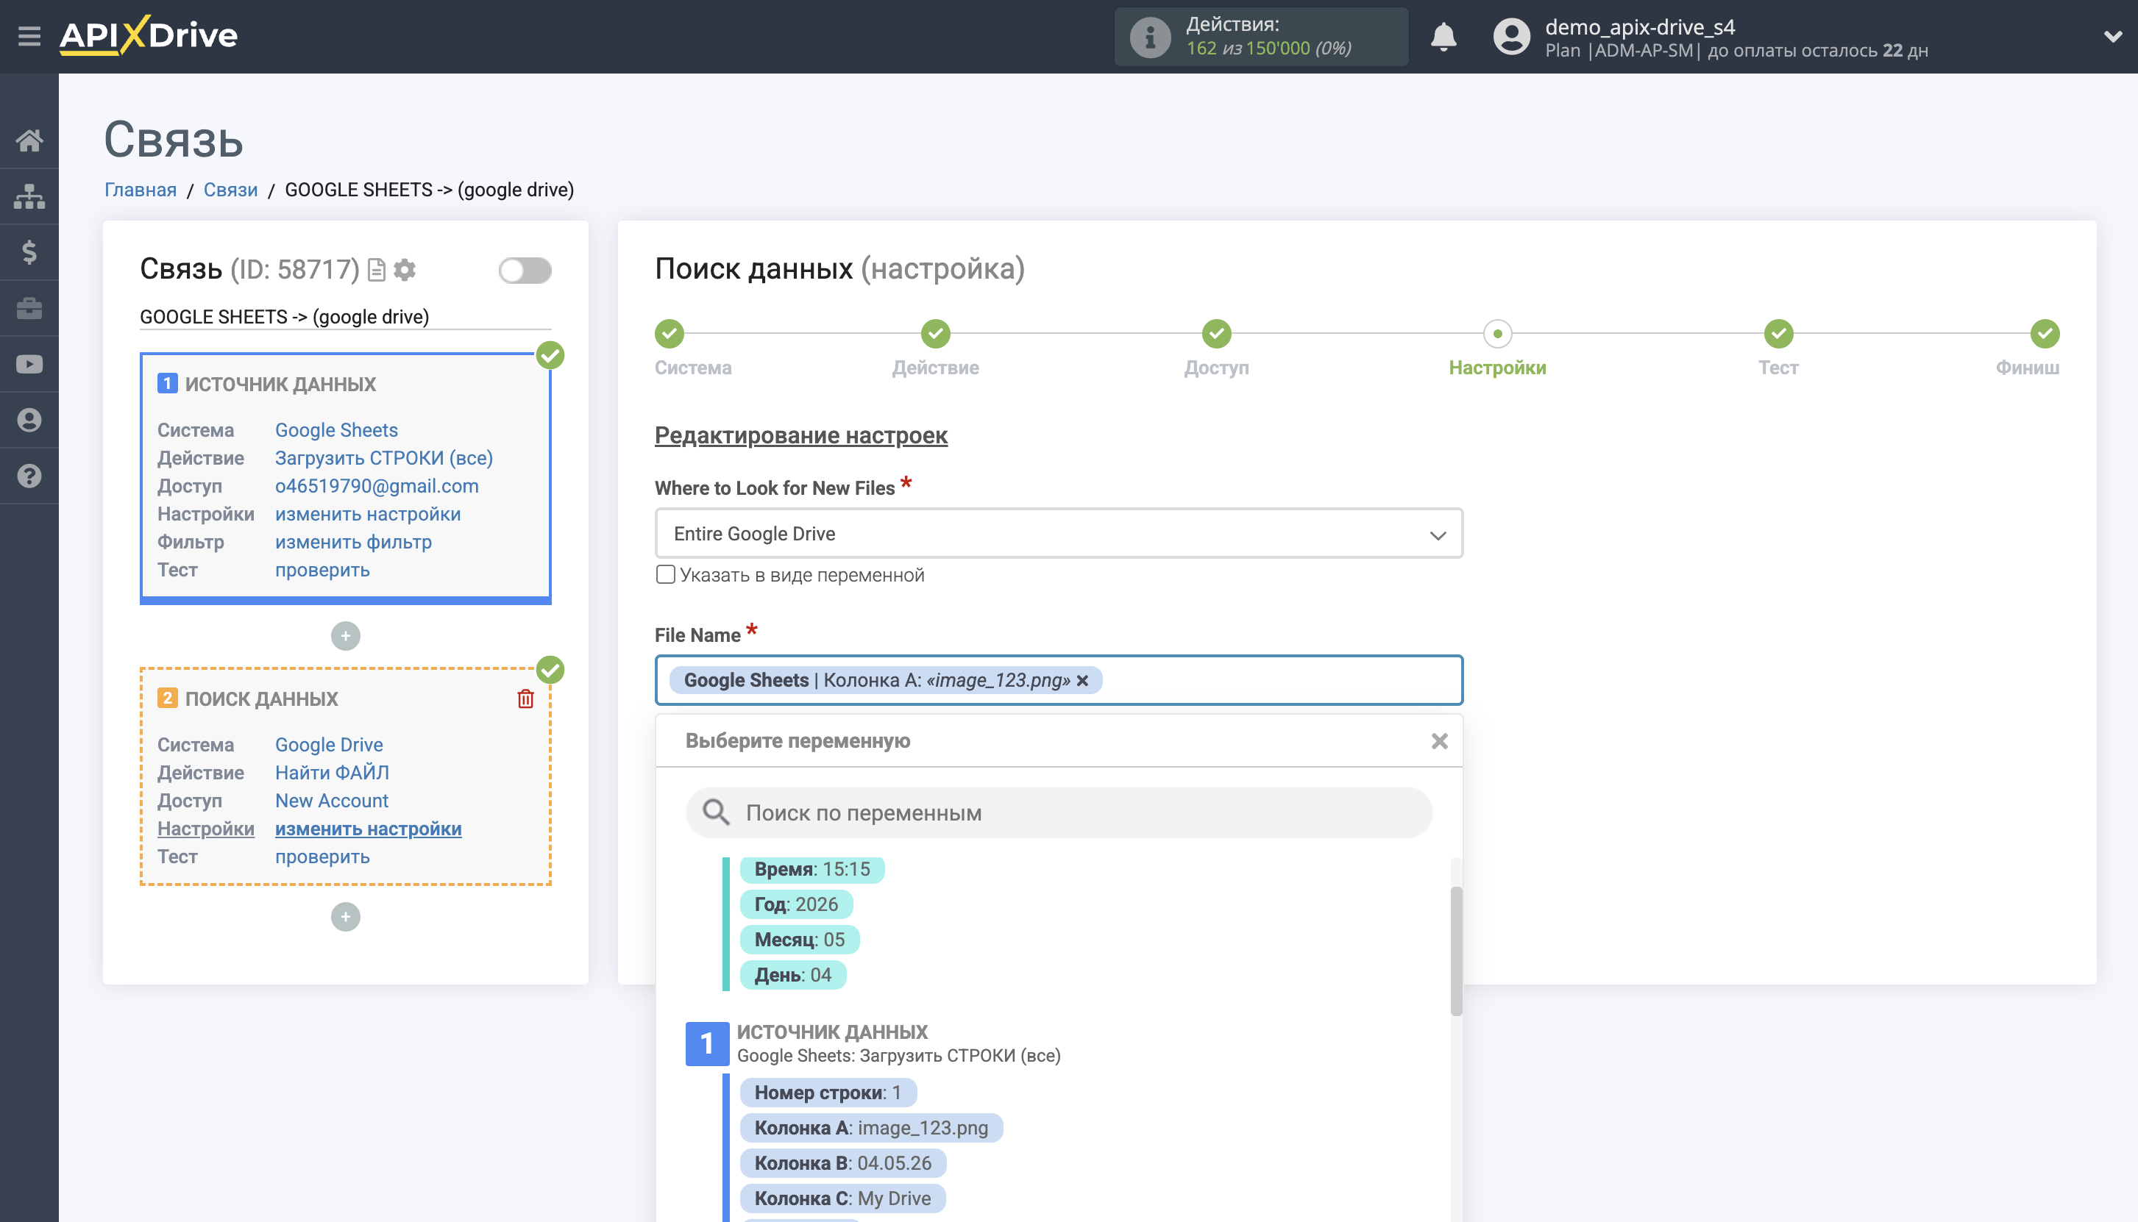The width and height of the screenshot is (2138, 1222).
Task: Click the Поиск по переменным search field
Action: [x=1058, y=812]
